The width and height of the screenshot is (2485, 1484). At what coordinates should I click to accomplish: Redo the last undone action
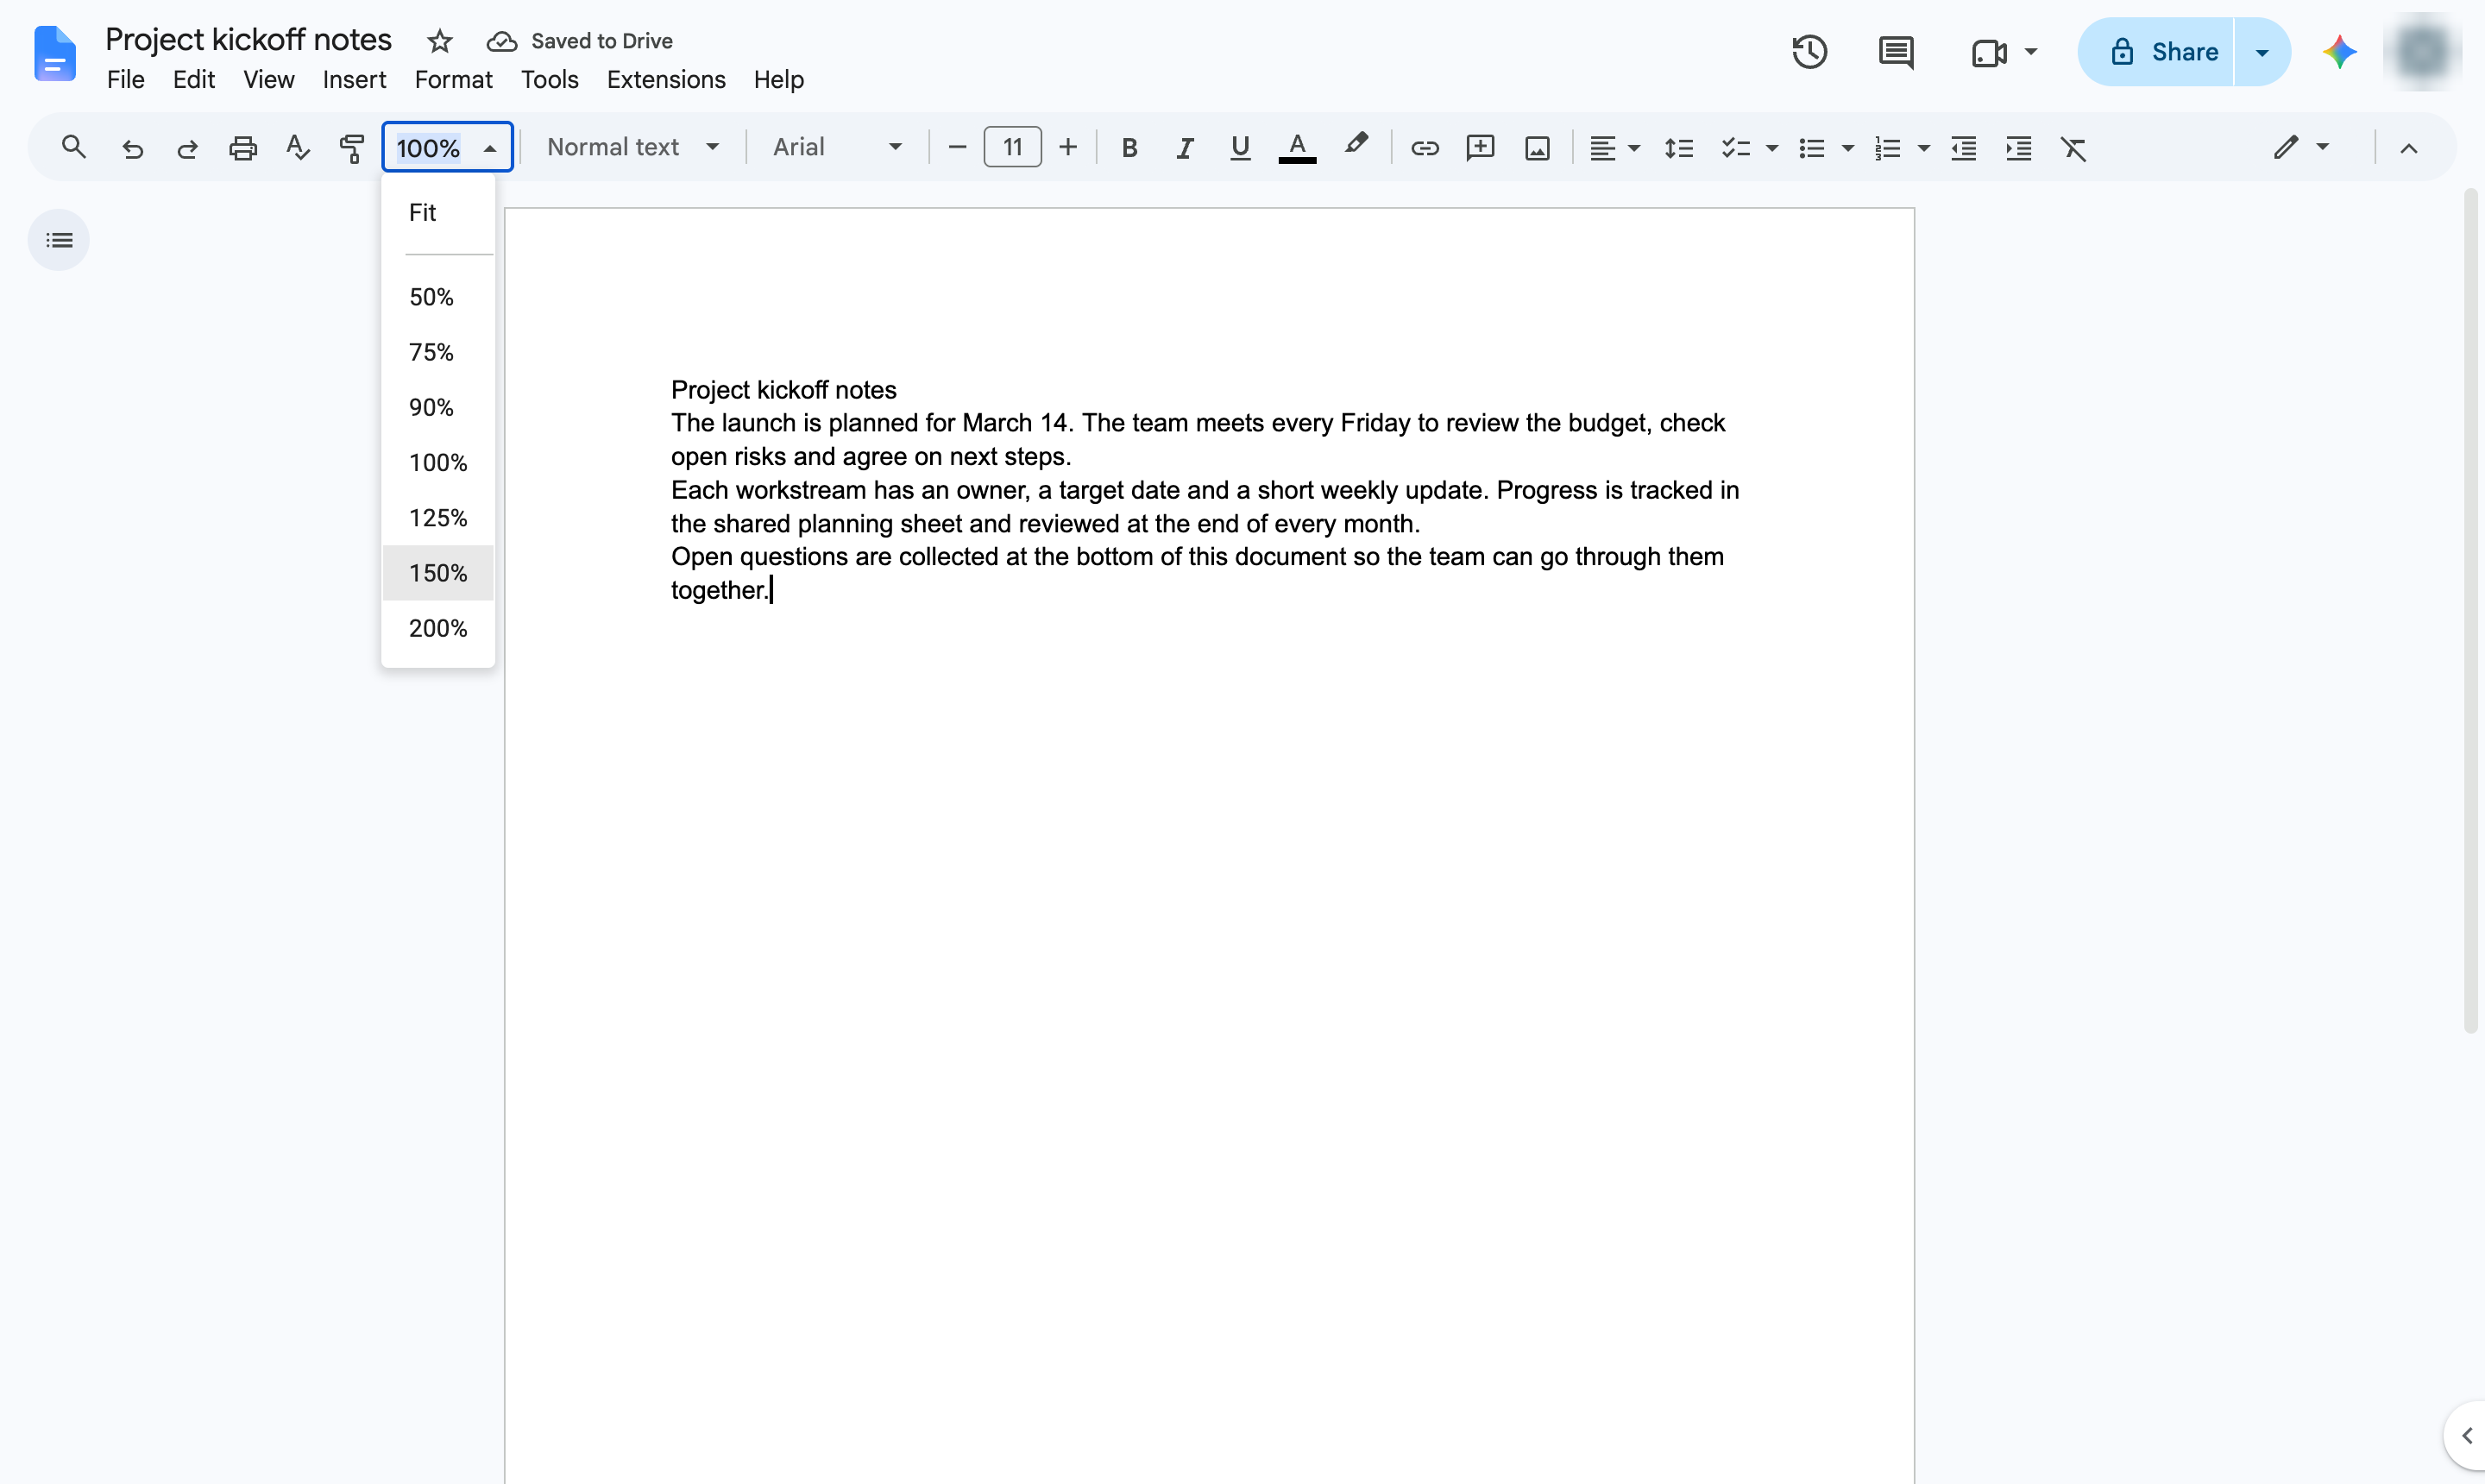point(187,148)
